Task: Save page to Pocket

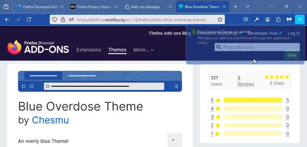Action: tap(246, 19)
